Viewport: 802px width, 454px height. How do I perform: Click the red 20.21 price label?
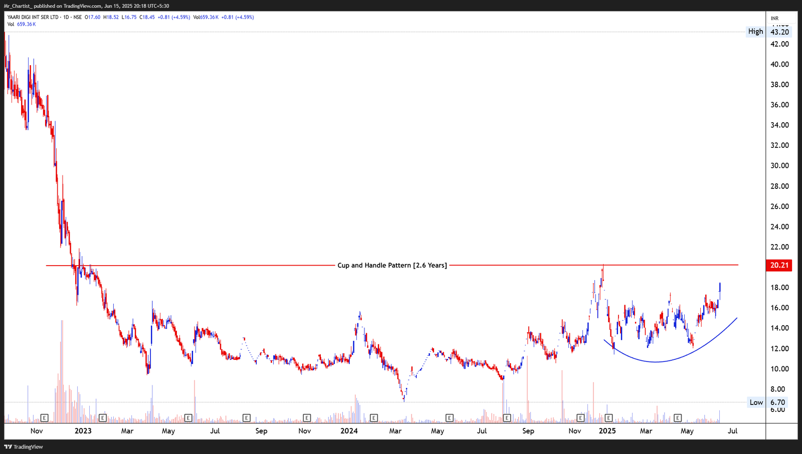(x=779, y=266)
